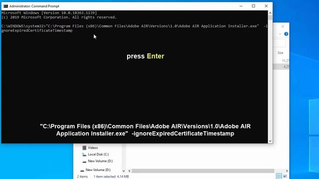Select the highlighted row with size 4,25

[x=281, y=66]
